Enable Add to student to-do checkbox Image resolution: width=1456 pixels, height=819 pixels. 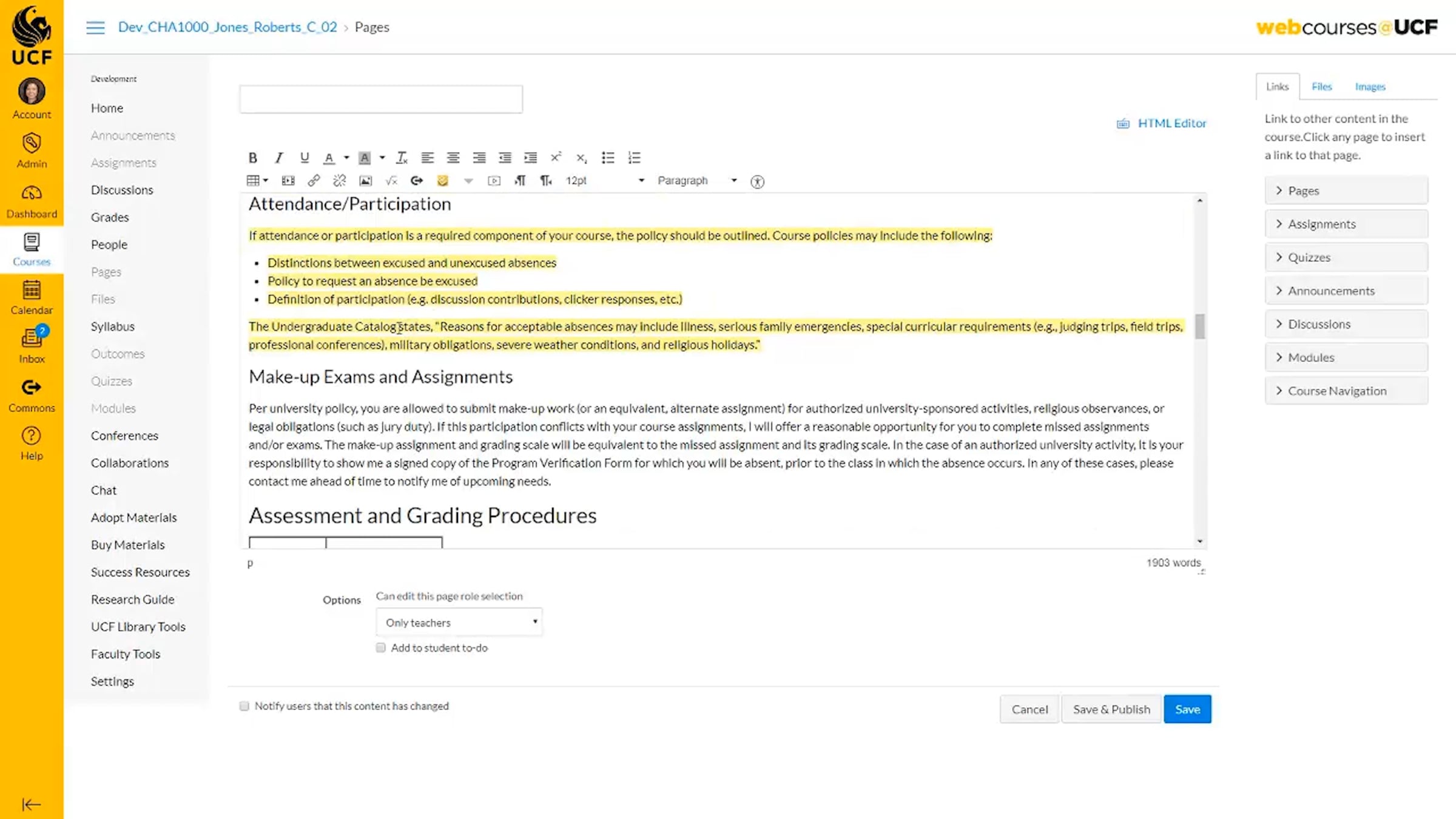(380, 647)
